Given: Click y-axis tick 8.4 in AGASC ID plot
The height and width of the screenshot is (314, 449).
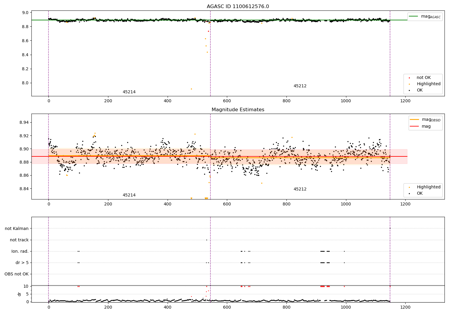Looking at the screenshot, I should pyautogui.click(x=25, y=55).
